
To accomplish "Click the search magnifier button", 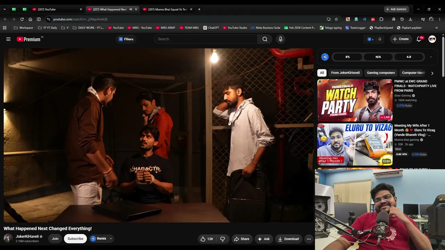I will click(265, 39).
